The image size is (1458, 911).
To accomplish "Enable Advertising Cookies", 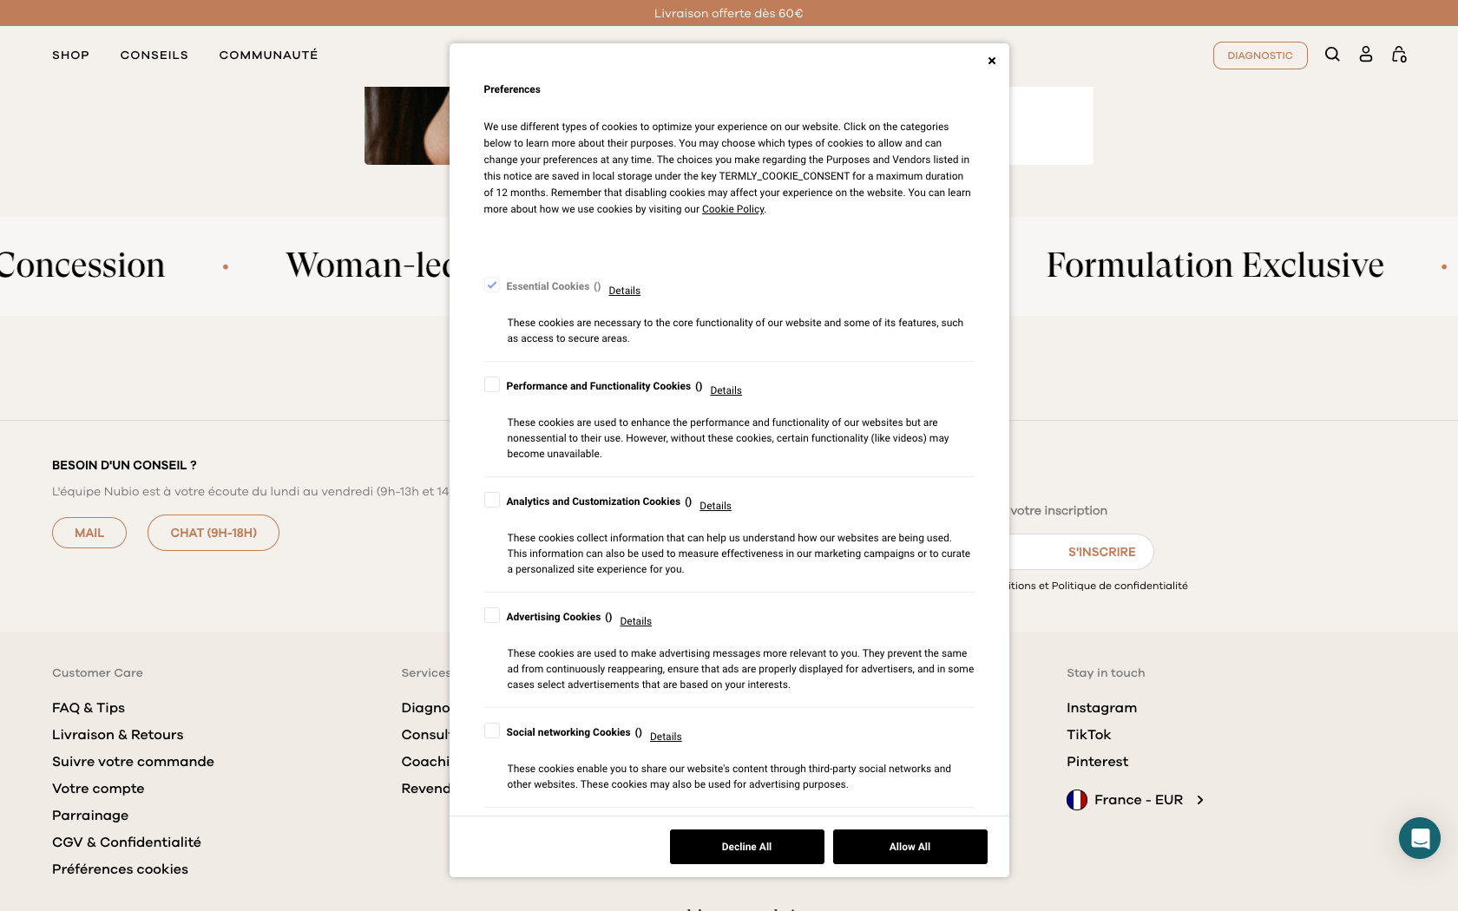I will (x=492, y=615).
